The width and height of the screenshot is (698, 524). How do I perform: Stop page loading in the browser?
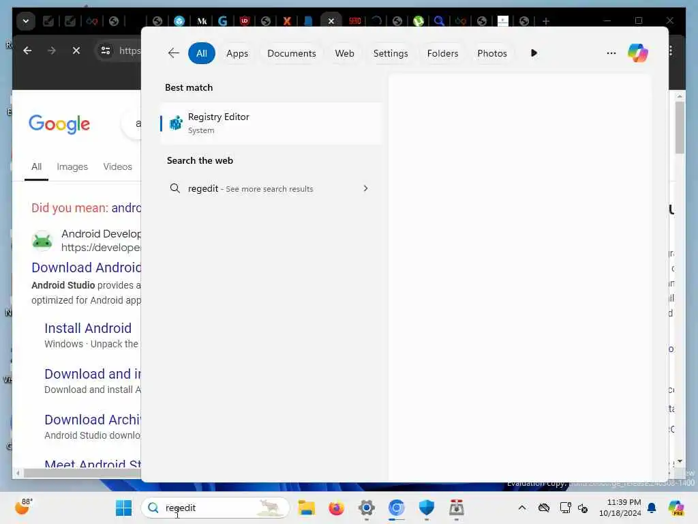[x=76, y=50]
